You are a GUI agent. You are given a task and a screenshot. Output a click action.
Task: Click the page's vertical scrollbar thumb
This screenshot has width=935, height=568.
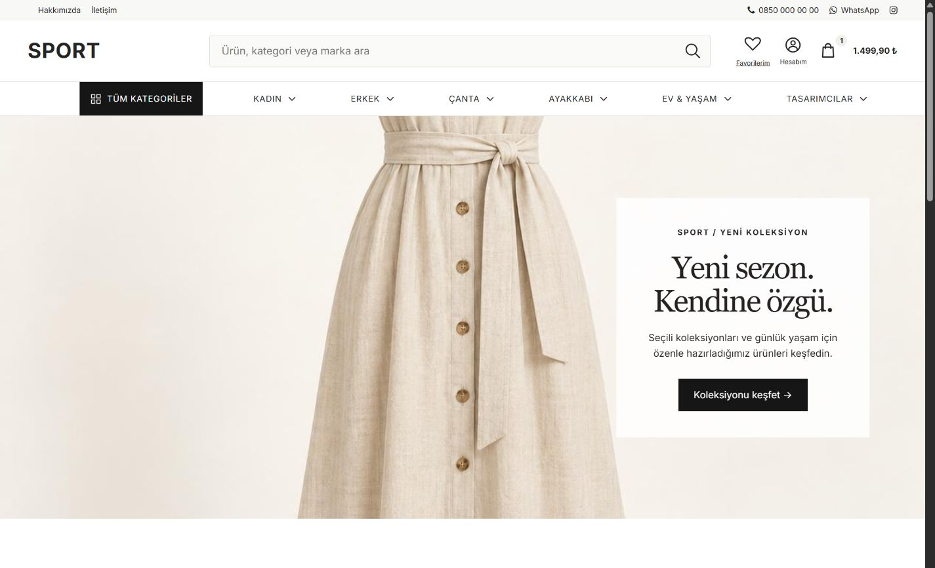(x=930, y=105)
